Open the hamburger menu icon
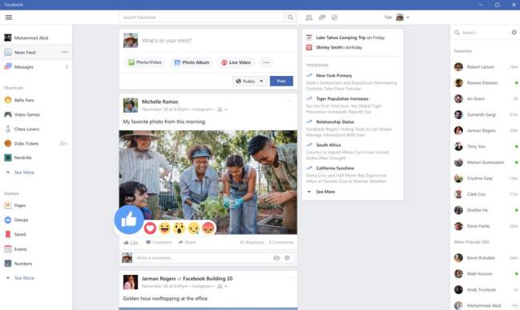Viewport: 520px width, 310px height. [x=9, y=18]
